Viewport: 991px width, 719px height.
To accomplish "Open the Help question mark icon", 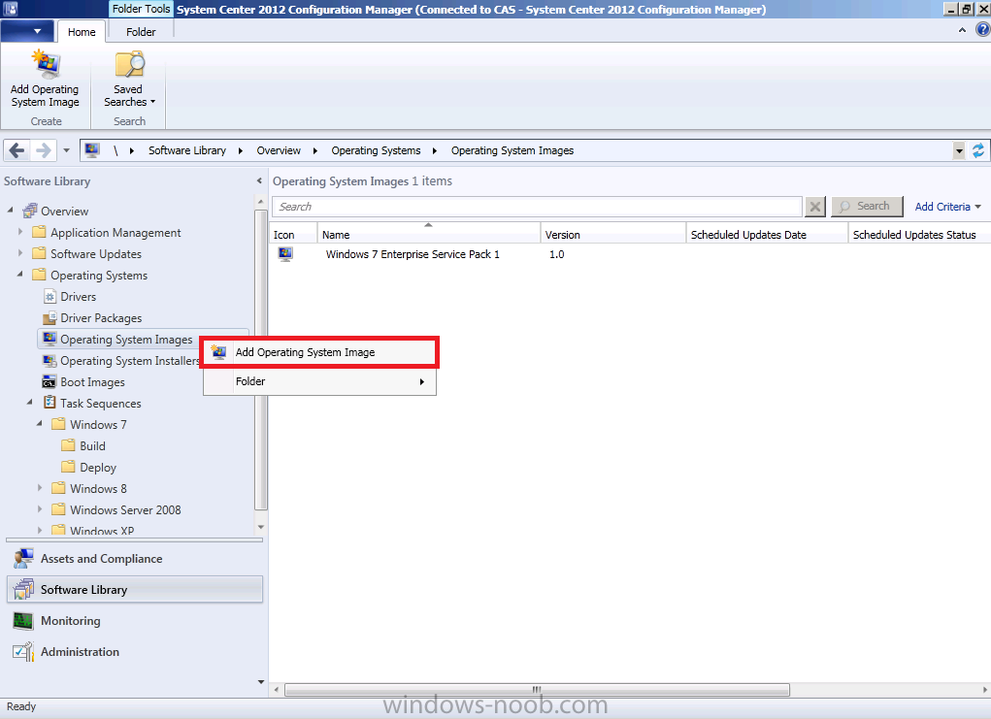I will 983,30.
